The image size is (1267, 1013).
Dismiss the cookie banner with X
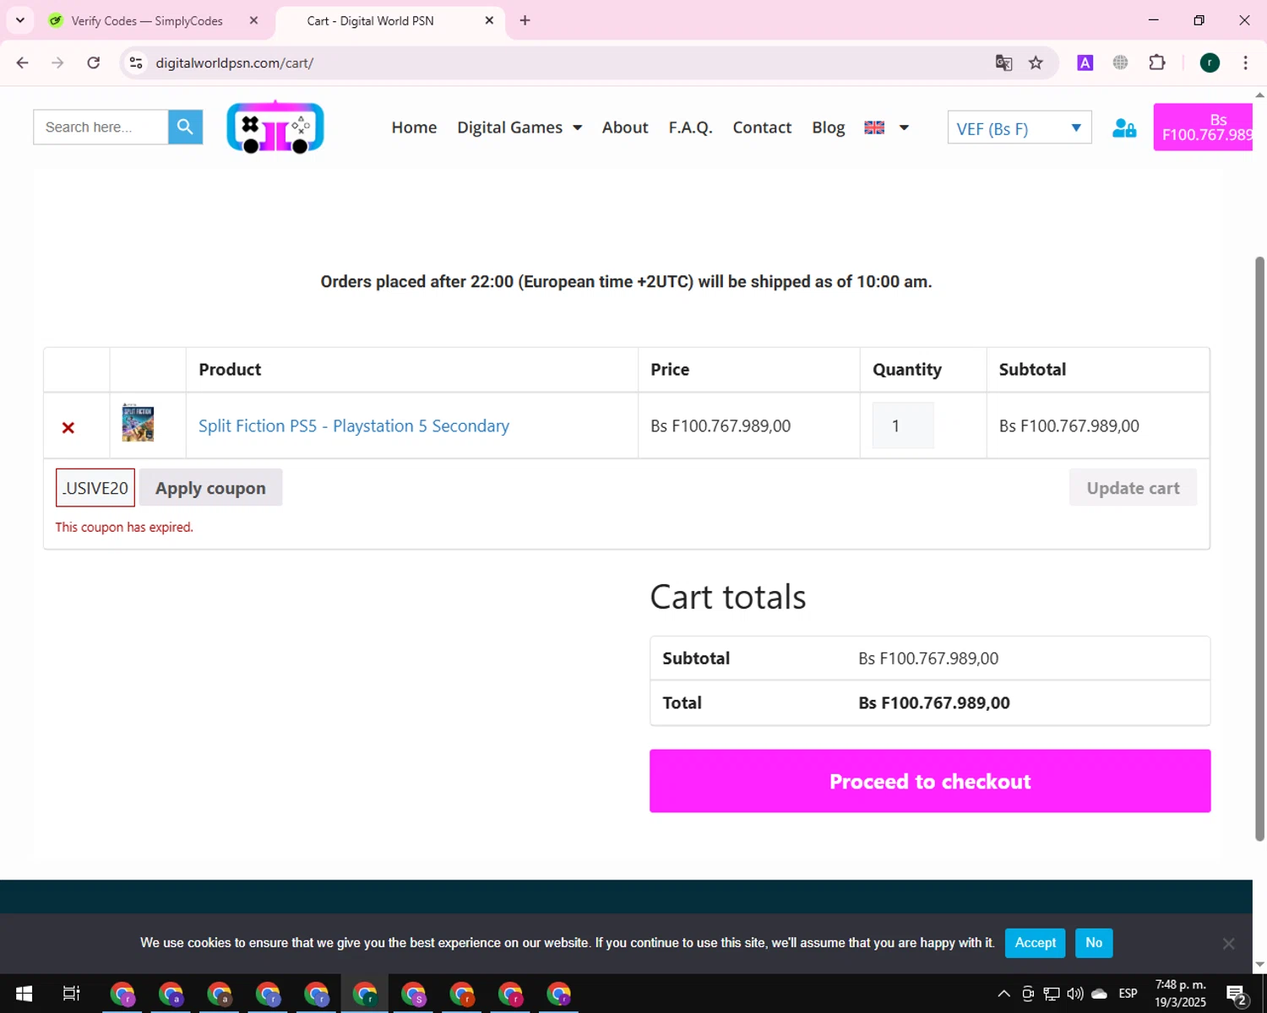coord(1229,944)
